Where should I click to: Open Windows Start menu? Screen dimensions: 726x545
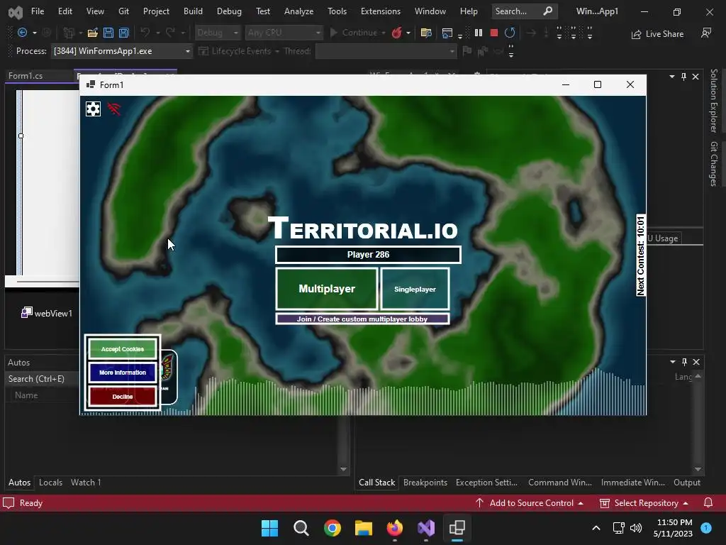[x=269, y=528]
